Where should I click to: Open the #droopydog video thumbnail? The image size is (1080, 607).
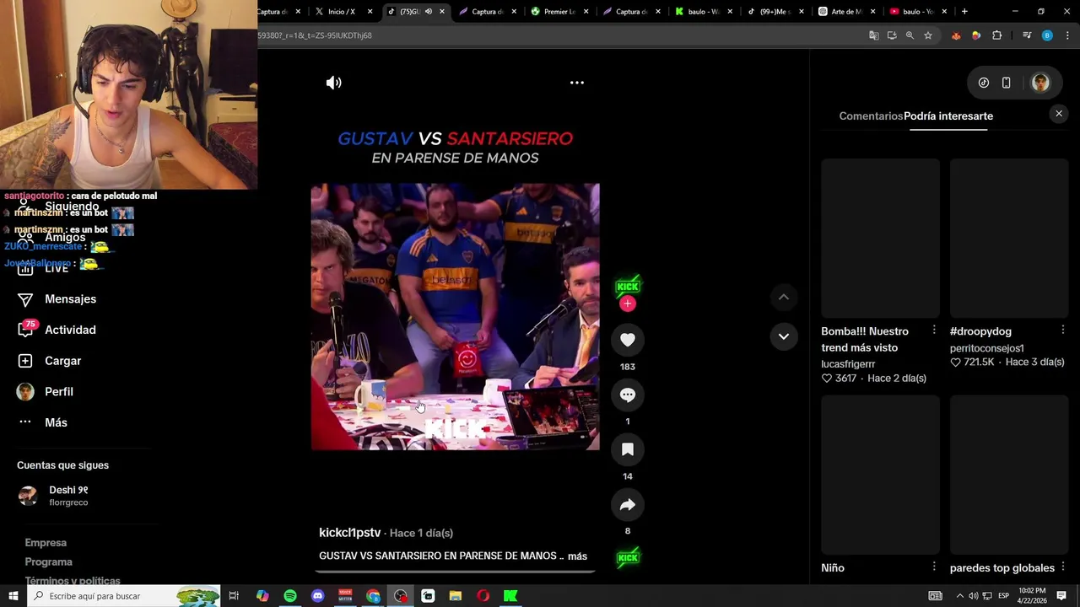coord(1009,238)
